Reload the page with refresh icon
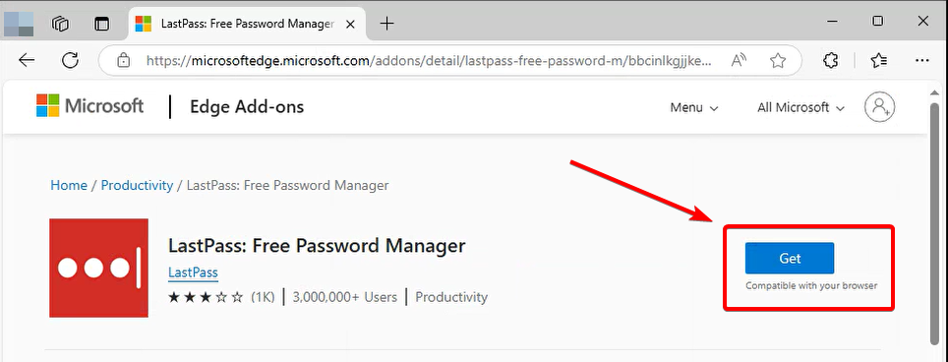Image resolution: width=948 pixels, height=362 pixels. [x=71, y=60]
